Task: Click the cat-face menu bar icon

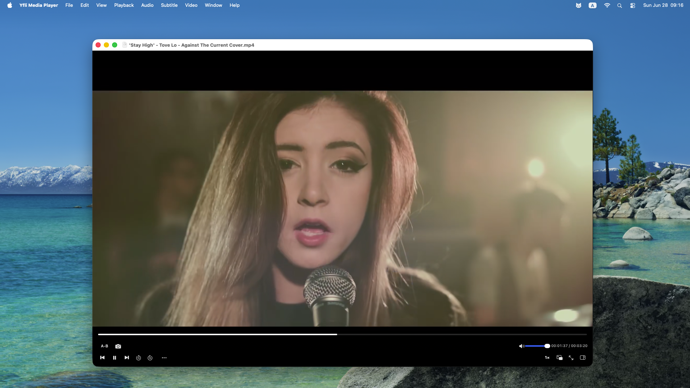Action: coord(579,5)
